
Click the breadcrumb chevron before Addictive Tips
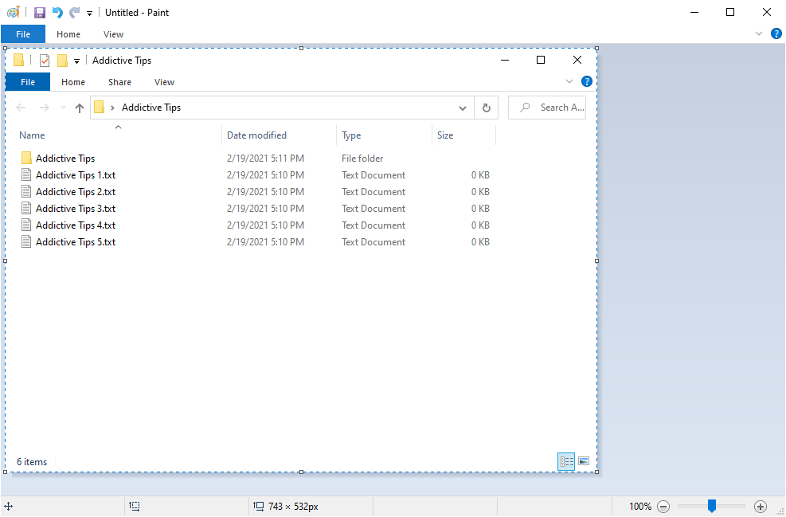pos(112,108)
